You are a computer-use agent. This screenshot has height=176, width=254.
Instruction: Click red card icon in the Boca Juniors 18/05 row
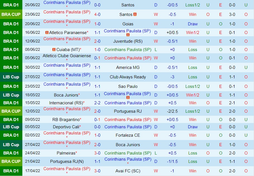point(128,97)
